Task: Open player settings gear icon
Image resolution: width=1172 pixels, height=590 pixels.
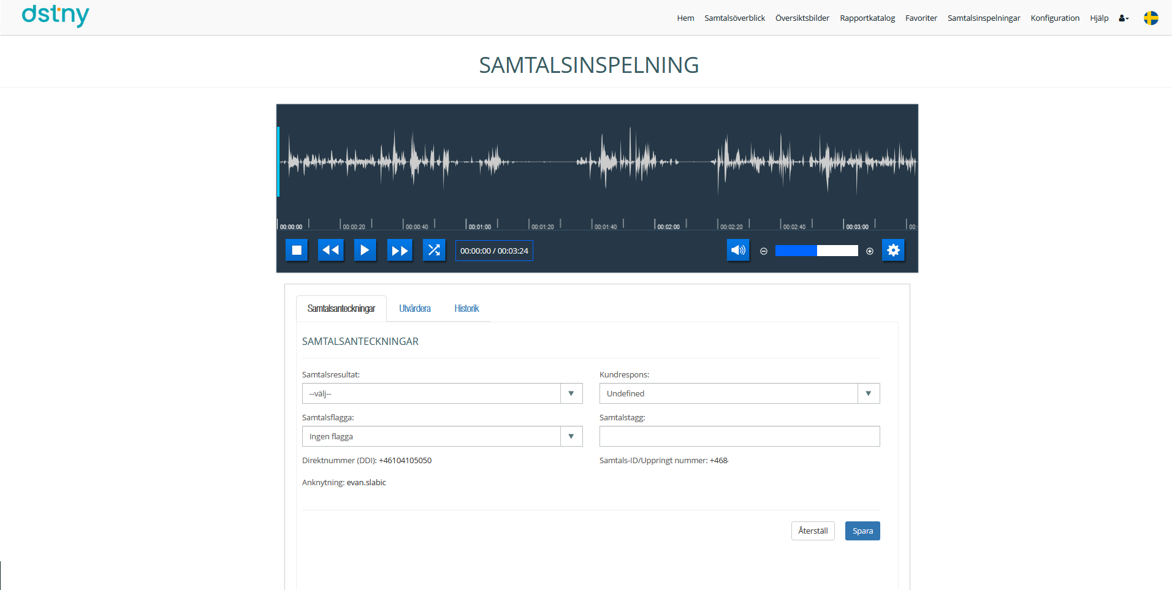Action: pos(894,250)
